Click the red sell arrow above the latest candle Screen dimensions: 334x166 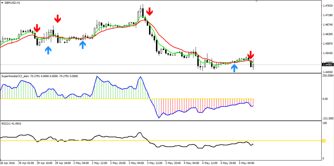pyautogui.click(x=250, y=55)
